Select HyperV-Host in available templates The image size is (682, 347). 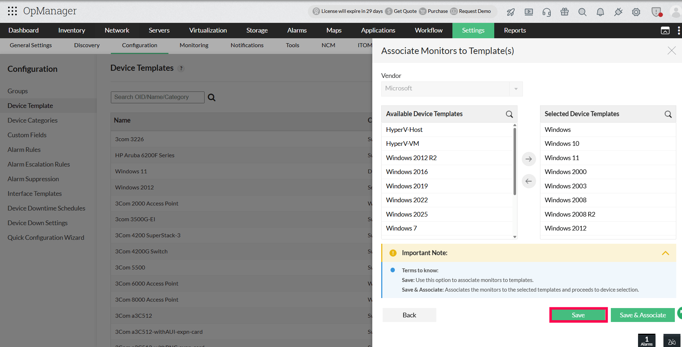point(447,130)
